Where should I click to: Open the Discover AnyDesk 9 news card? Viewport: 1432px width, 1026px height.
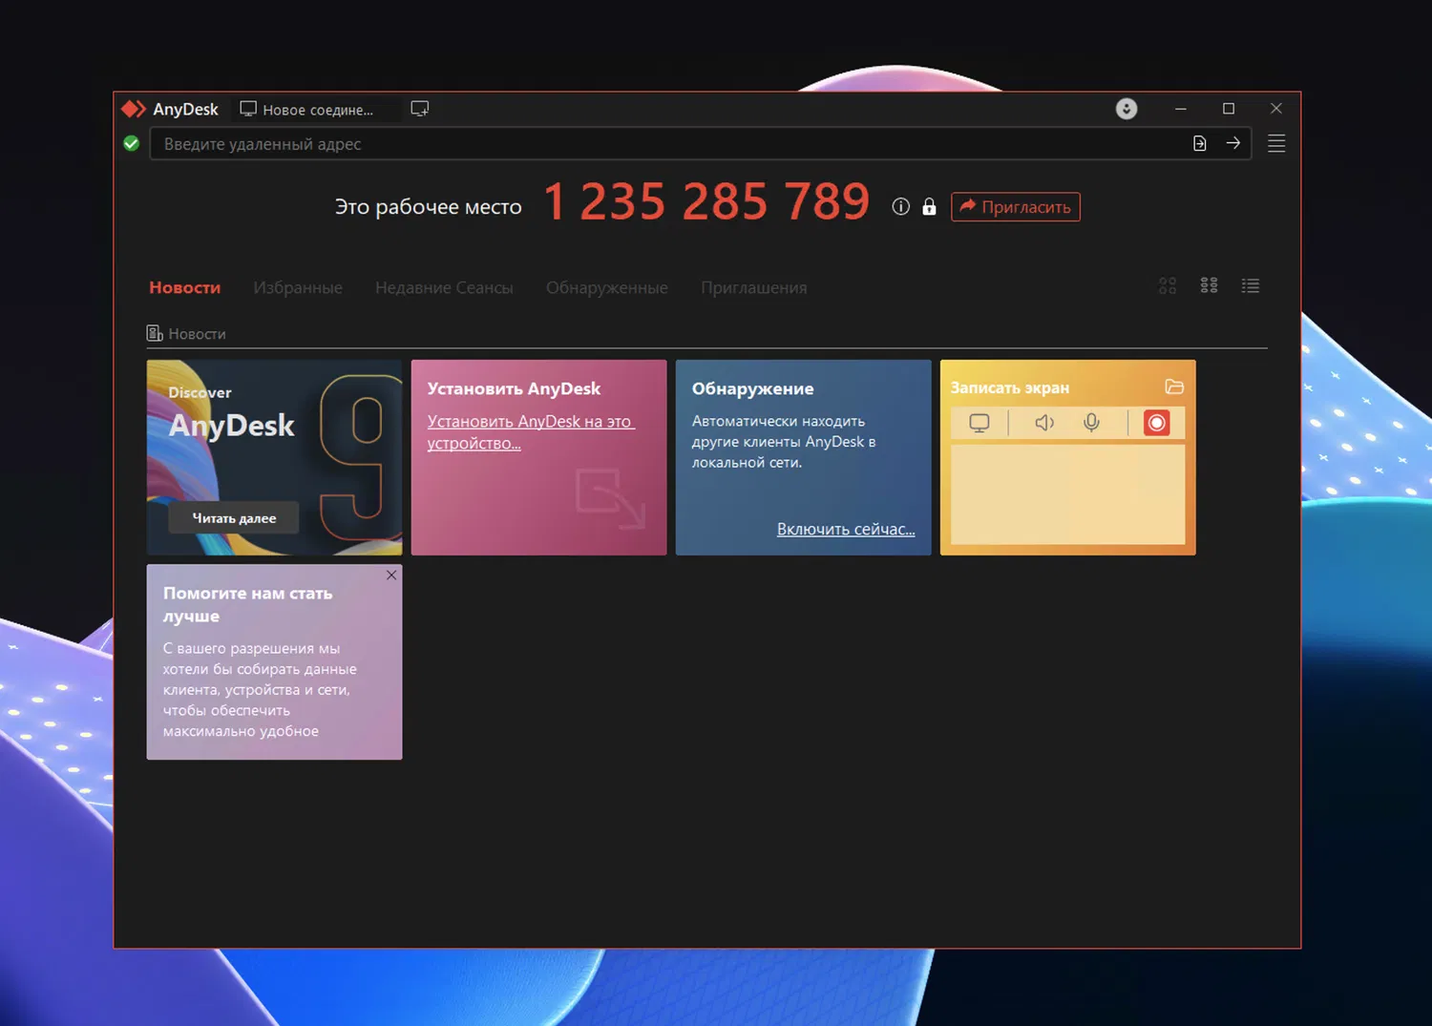274,457
